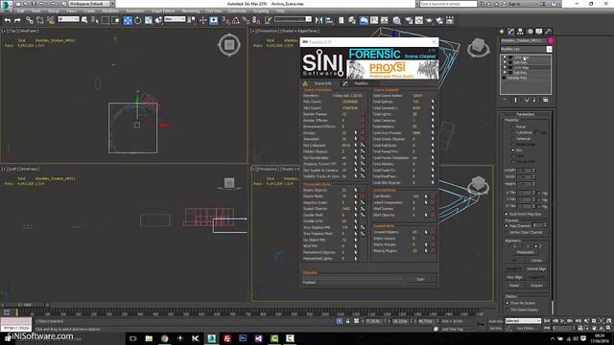Select the Cylindrical mapping radio button
This screenshot has height=345, width=614.
point(513,132)
